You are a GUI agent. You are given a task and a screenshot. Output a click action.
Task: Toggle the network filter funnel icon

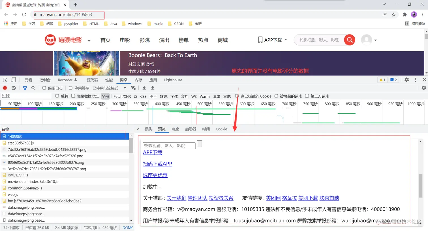point(25,88)
